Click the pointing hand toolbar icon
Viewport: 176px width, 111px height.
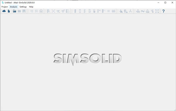click(x=121, y=11)
